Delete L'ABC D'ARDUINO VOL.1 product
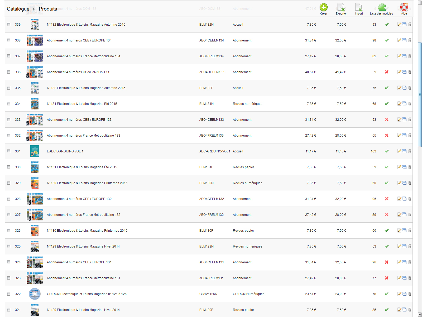 (x=410, y=151)
